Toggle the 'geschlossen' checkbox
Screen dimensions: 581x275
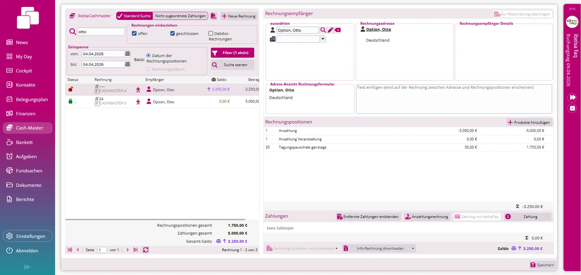pyautogui.click(x=172, y=33)
